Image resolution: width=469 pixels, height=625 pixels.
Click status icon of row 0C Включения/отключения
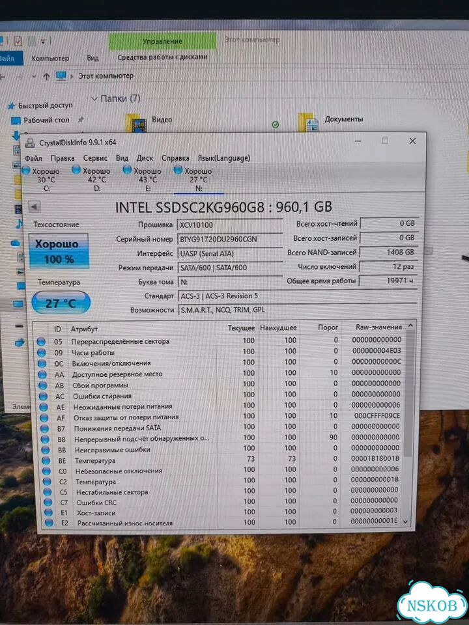[42, 363]
